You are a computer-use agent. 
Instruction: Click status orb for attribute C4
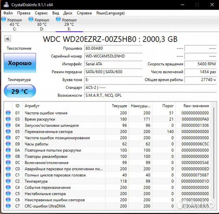pos(8,187)
